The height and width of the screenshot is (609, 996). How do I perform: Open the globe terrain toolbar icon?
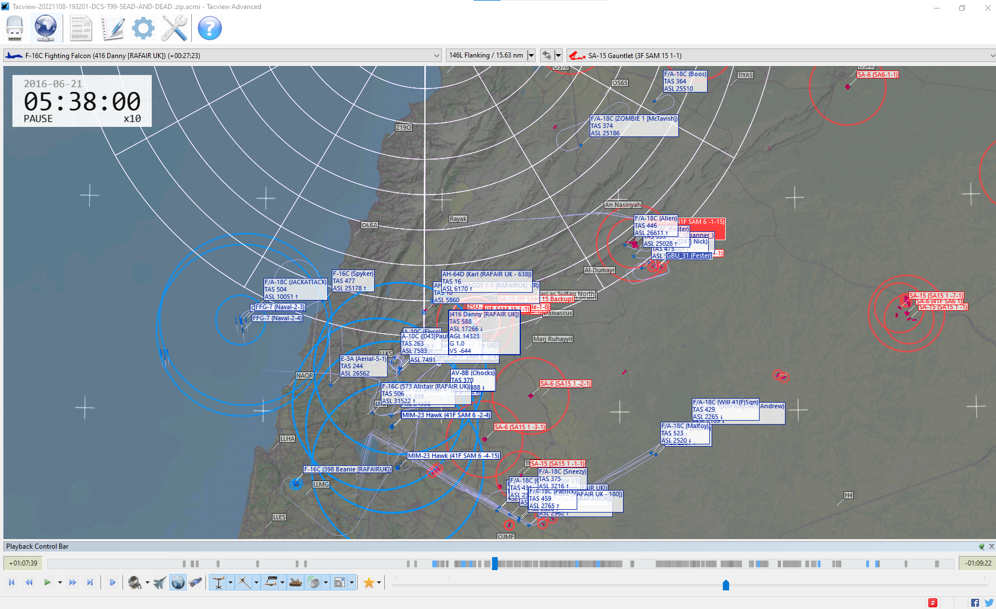(x=46, y=28)
